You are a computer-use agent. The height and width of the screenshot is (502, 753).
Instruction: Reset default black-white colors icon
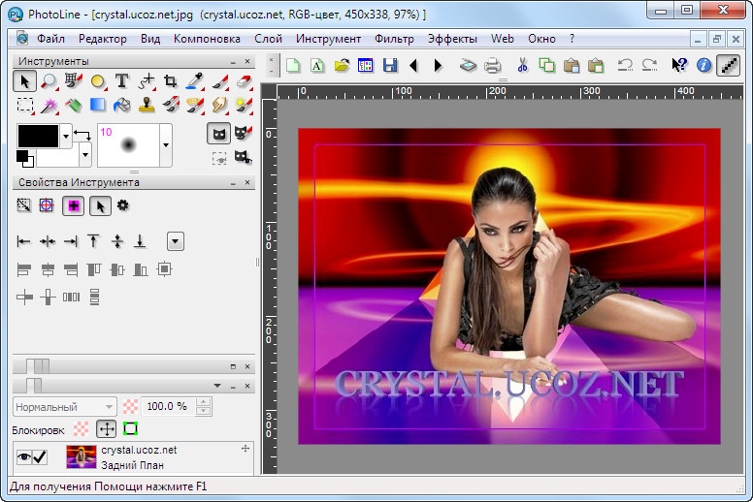tap(24, 159)
